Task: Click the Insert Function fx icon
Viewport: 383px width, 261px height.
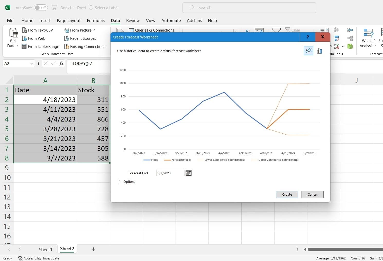Action: [x=61, y=64]
